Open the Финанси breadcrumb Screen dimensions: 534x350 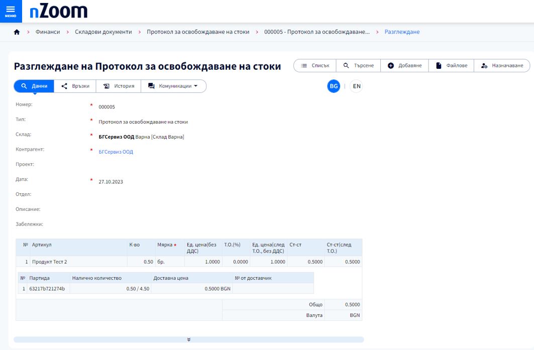(48, 32)
